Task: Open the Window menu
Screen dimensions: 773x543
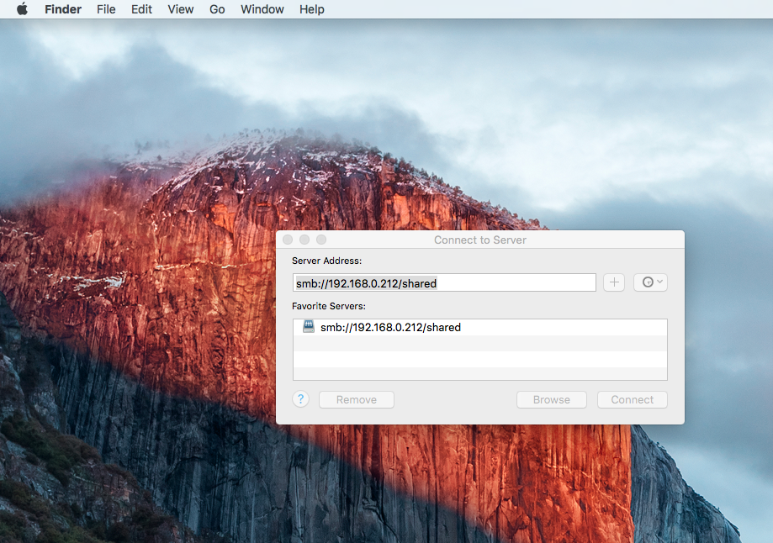Action: [262, 9]
